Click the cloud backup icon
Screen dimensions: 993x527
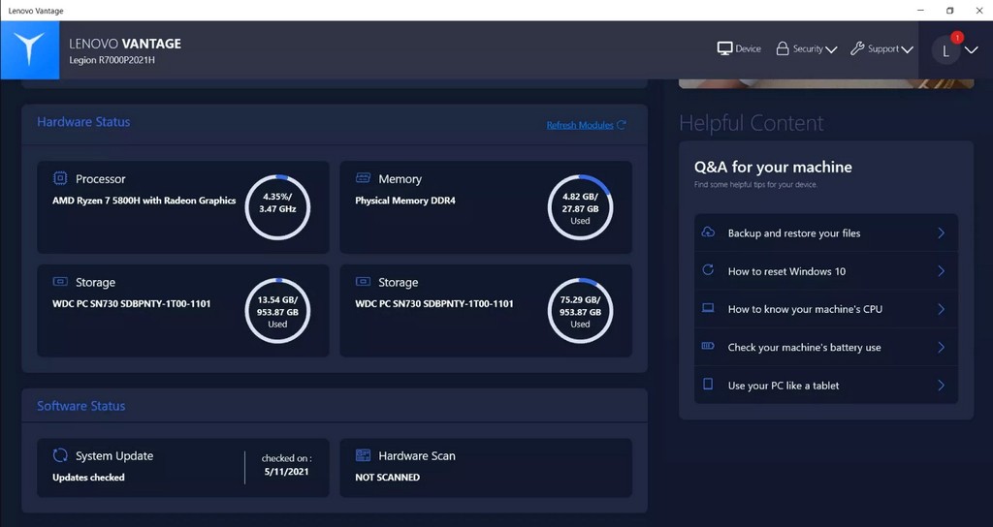[708, 232]
